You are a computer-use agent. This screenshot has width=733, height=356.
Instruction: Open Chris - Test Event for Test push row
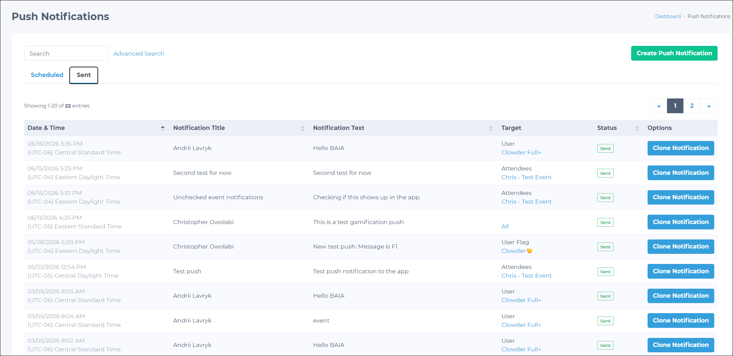point(526,276)
